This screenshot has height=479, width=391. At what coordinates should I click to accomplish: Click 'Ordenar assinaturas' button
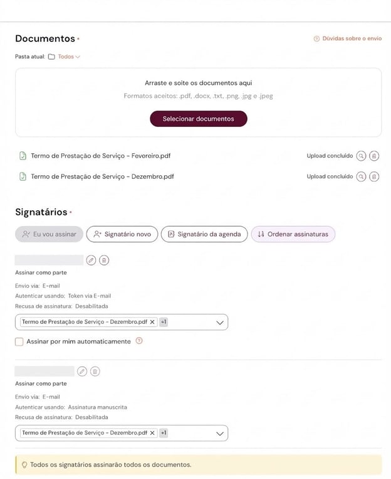tap(293, 234)
